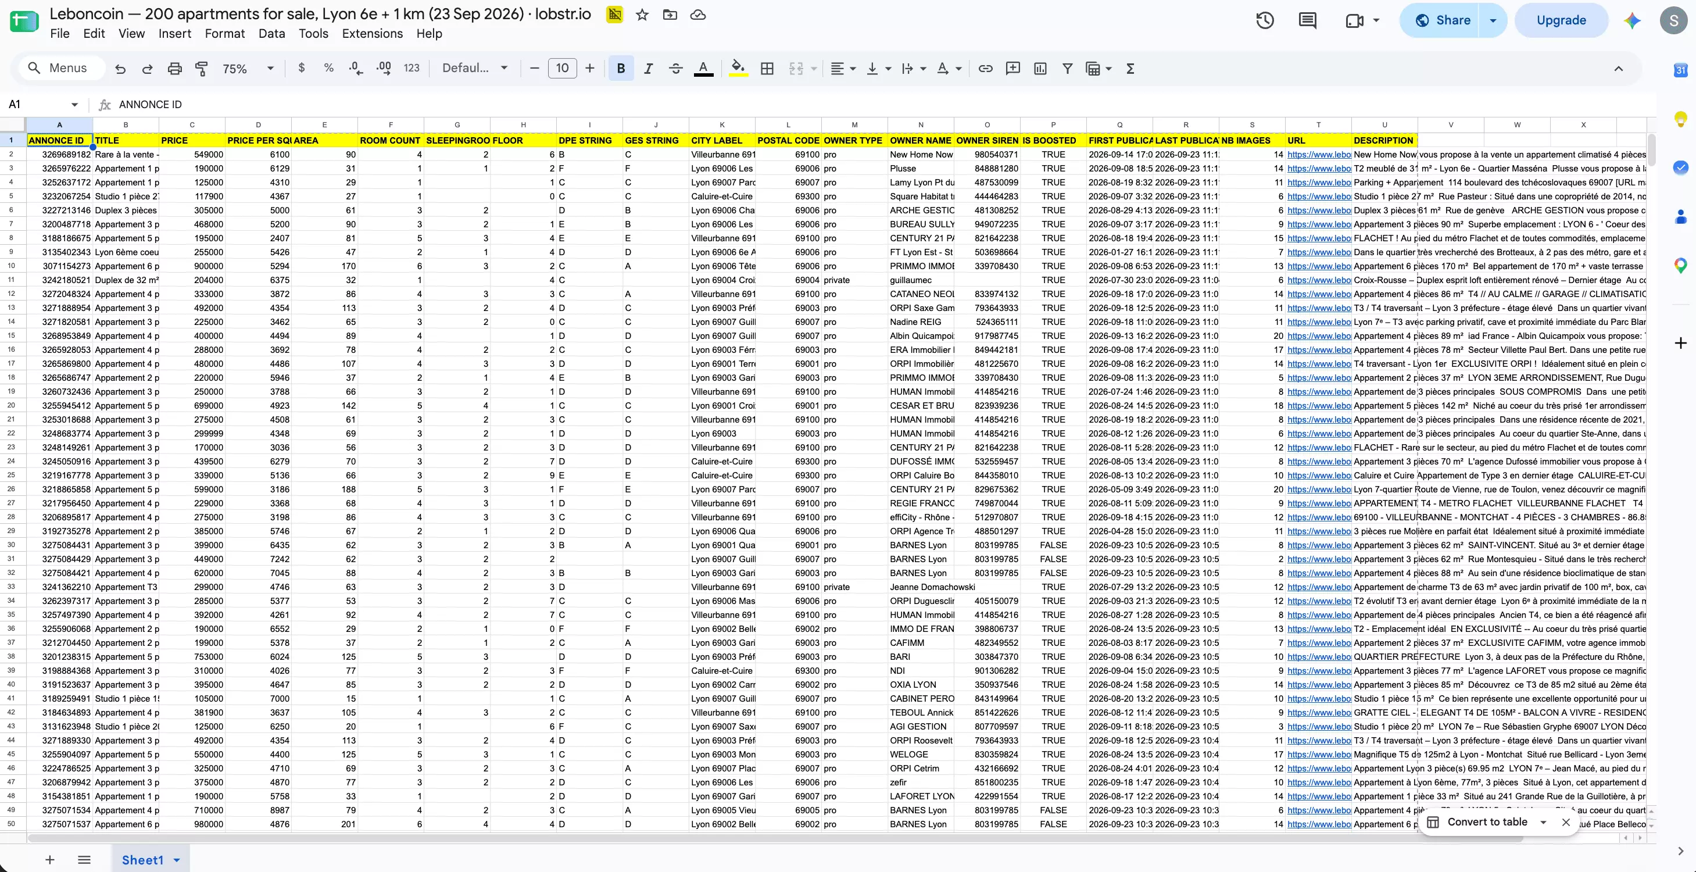This screenshot has width=1696, height=872.
Task: Add a new sheet
Action: tap(49, 859)
